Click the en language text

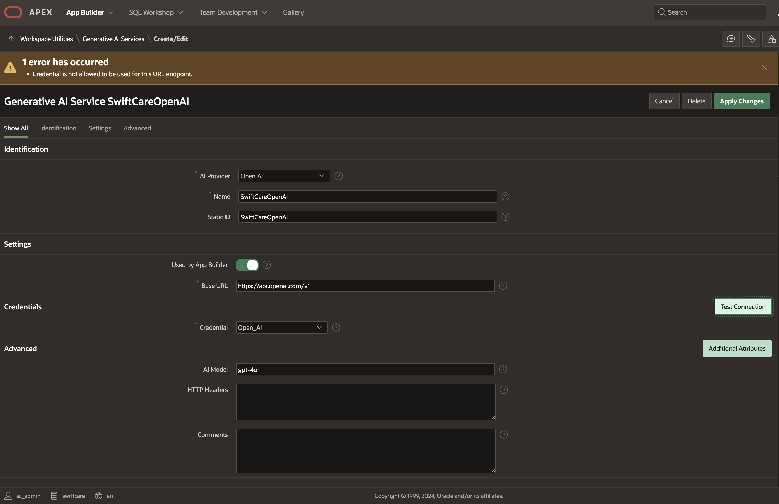pyautogui.click(x=110, y=496)
